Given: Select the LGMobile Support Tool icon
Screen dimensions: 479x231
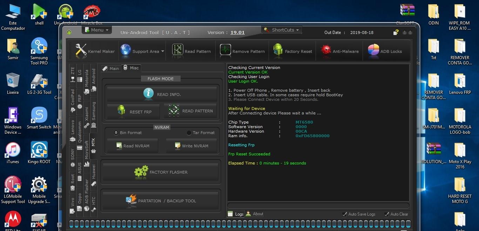Looking at the screenshot, I should (x=13, y=190).
